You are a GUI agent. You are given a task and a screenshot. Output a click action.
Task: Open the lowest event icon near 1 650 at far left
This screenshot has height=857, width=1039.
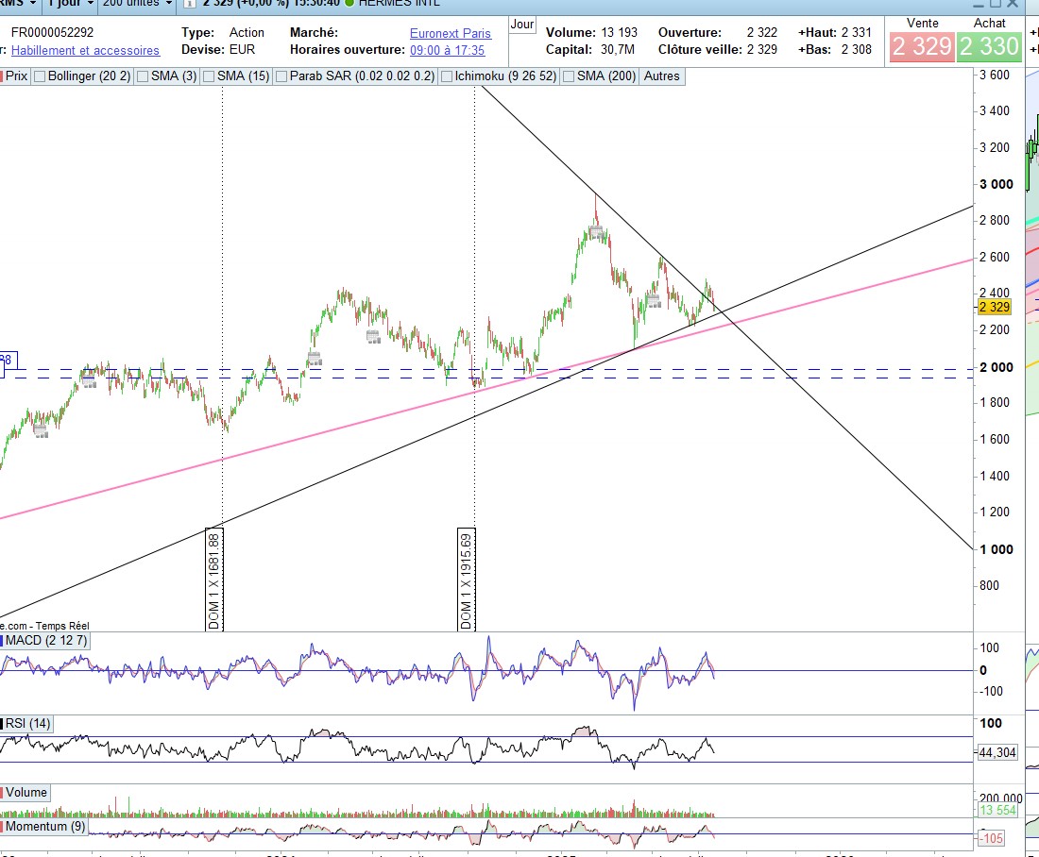(41, 431)
